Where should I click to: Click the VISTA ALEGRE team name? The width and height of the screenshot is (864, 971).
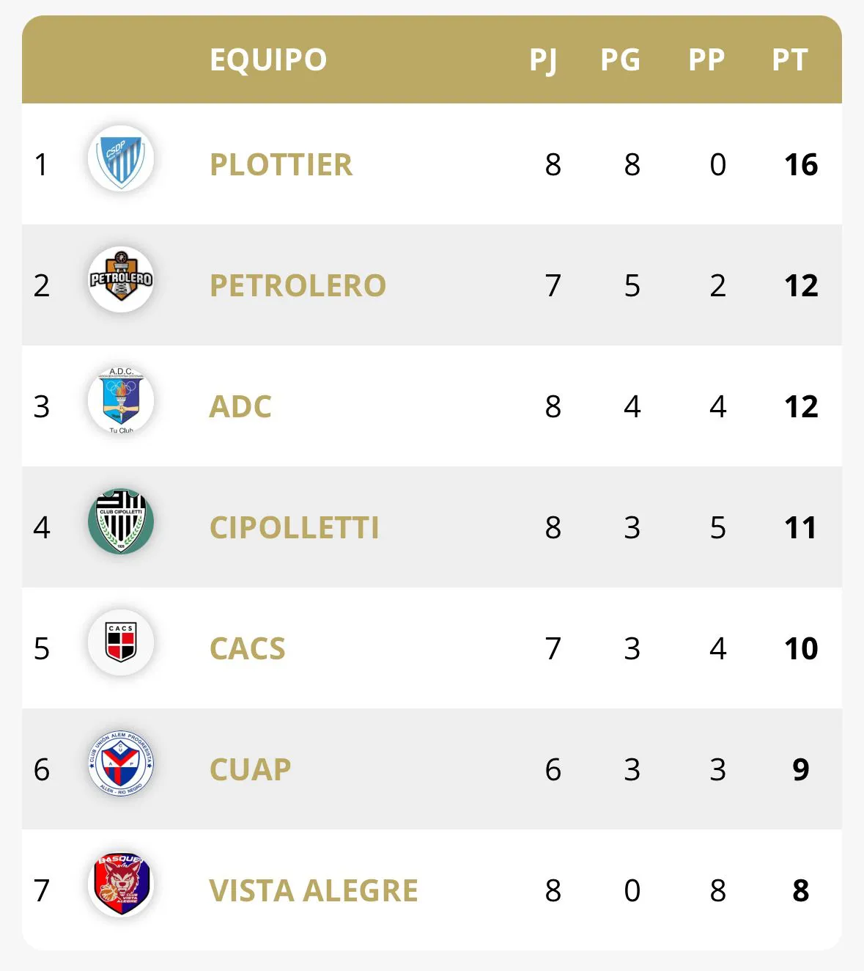click(313, 891)
